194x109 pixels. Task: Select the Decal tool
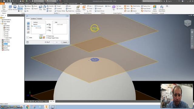pos(34,6)
